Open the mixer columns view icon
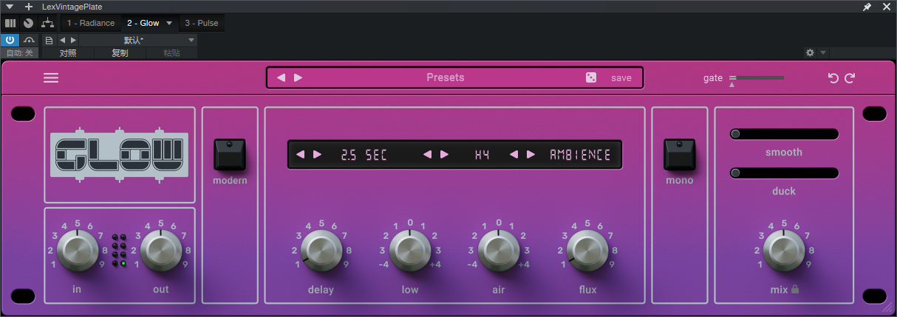 tap(10, 23)
